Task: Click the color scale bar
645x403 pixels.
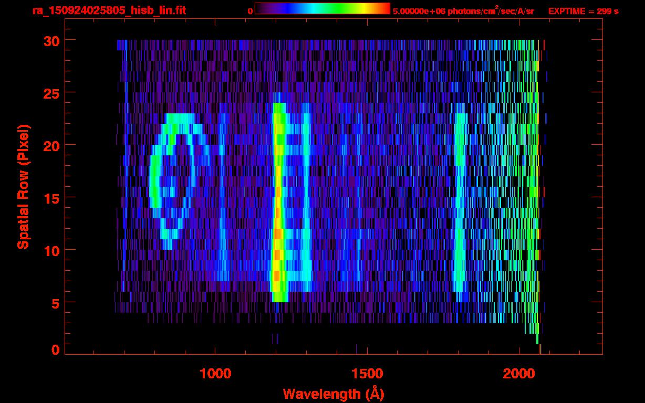Action: [x=322, y=8]
